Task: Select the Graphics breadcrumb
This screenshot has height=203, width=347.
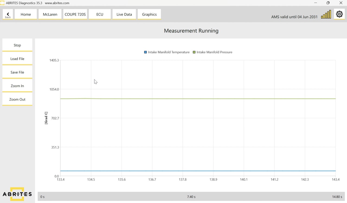Action: pos(149,14)
